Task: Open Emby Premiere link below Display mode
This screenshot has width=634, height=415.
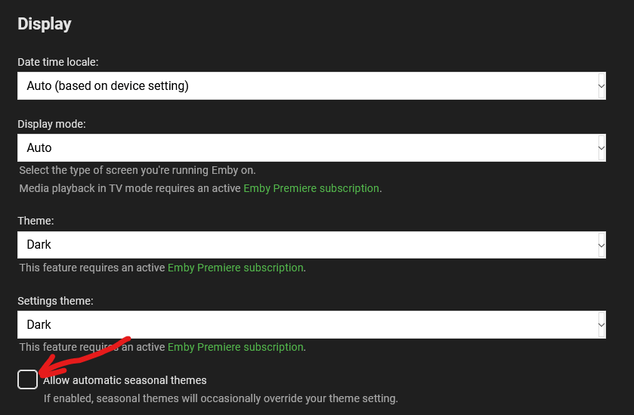Action: point(311,188)
